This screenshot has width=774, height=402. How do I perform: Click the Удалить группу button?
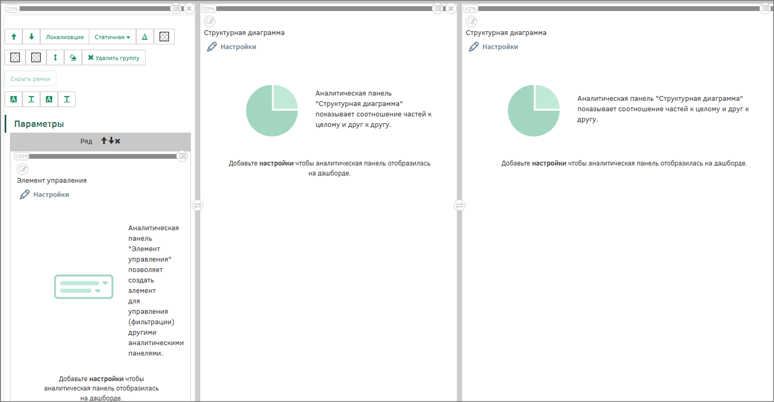(x=113, y=57)
